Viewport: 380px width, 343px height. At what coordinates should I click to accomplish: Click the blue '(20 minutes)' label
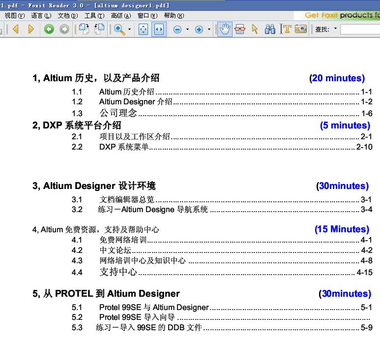click(x=337, y=78)
